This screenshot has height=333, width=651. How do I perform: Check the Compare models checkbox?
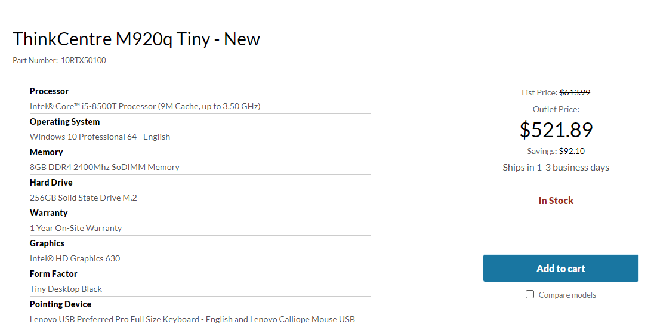pos(530,294)
